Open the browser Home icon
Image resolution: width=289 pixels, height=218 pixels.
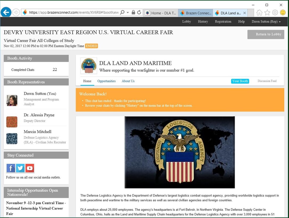click(x=259, y=12)
